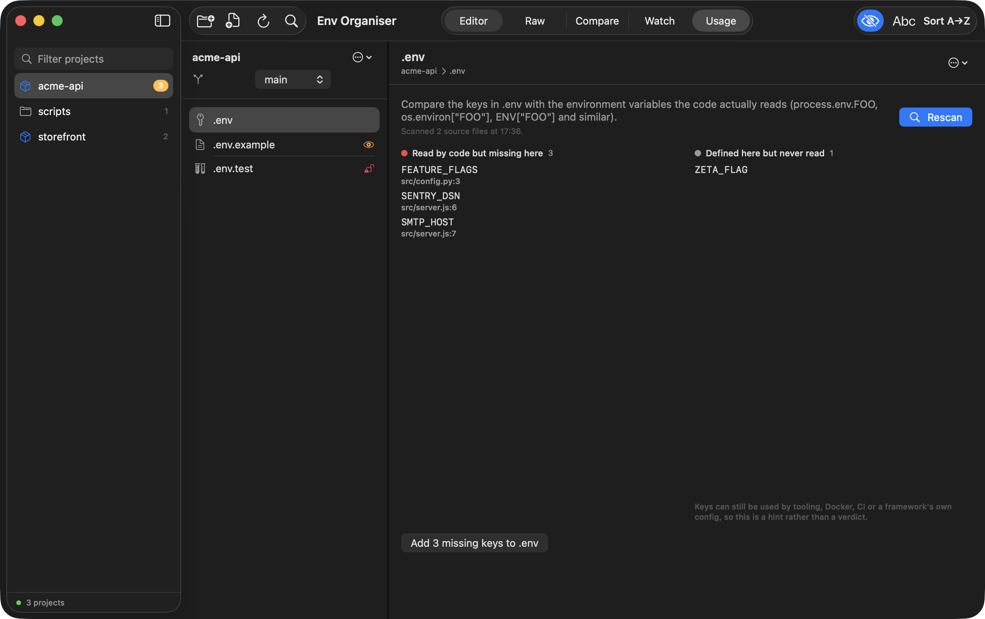Focus the Filter projects field
Image resolution: width=985 pixels, height=619 pixels.
point(94,59)
